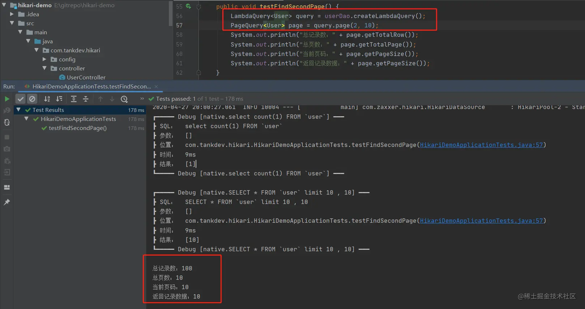Click console line '返回记录数据: 10'
The image size is (585, 309).
pos(176,296)
